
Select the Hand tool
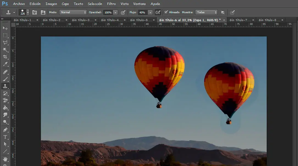(5, 159)
